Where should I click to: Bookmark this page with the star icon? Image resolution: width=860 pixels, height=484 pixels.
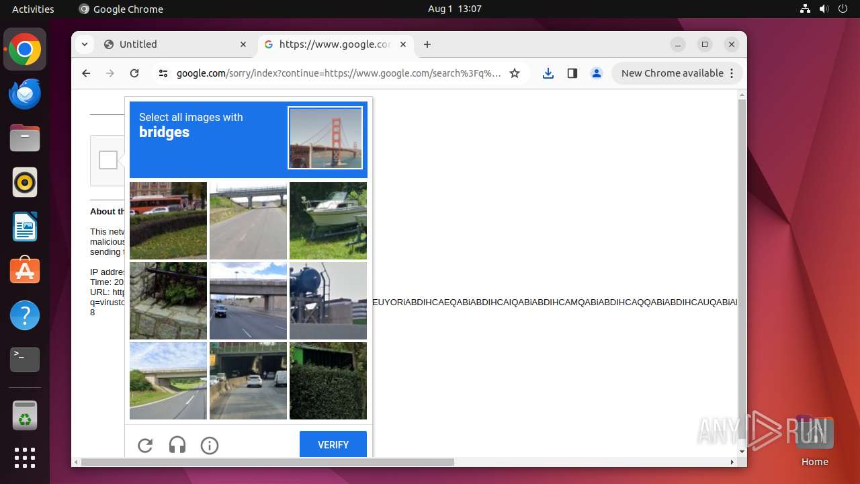click(x=515, y=73)
